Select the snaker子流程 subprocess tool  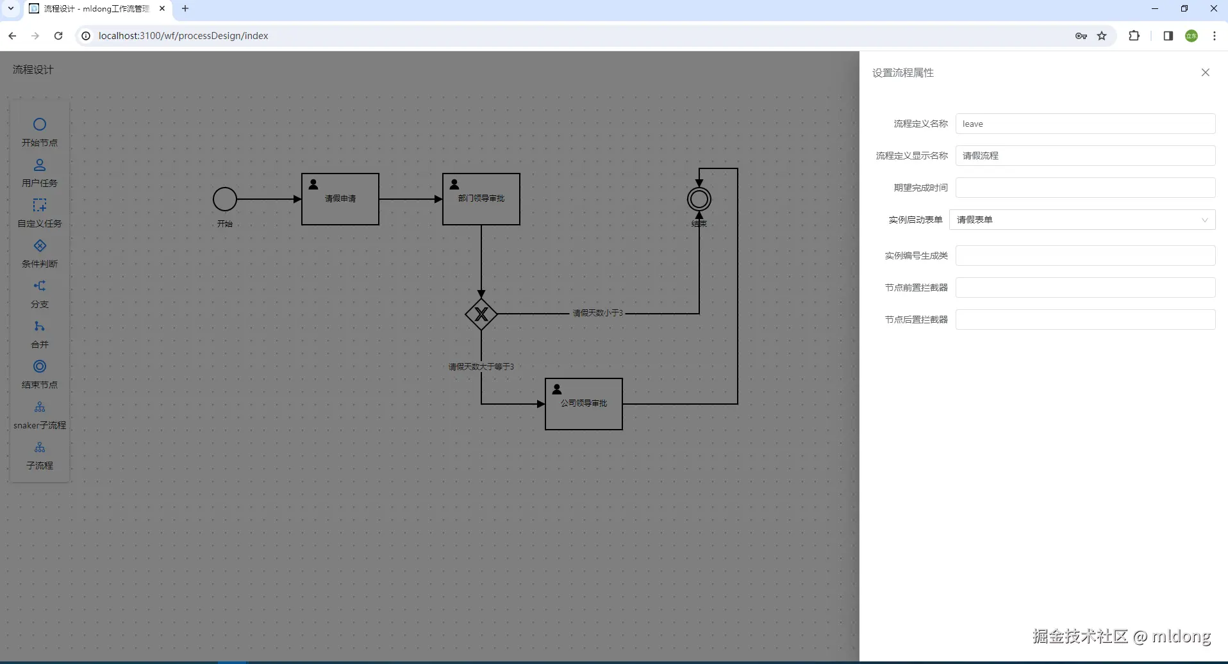coord(40,416)
